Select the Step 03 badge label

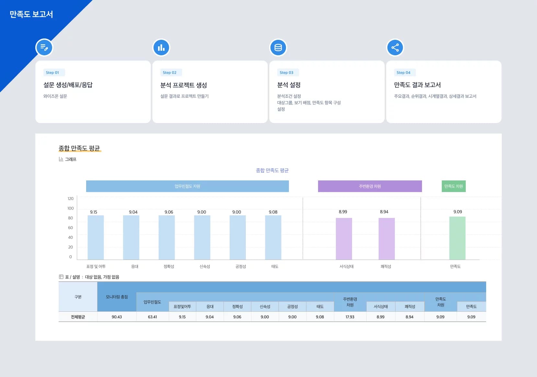tap(287, 72)
